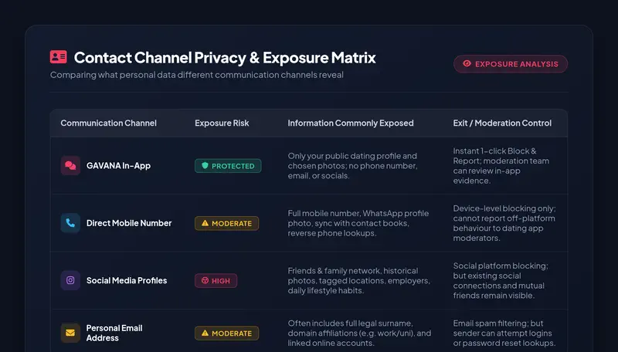Click the GAVANA In-App chat bubbles icon

point(70,165)
